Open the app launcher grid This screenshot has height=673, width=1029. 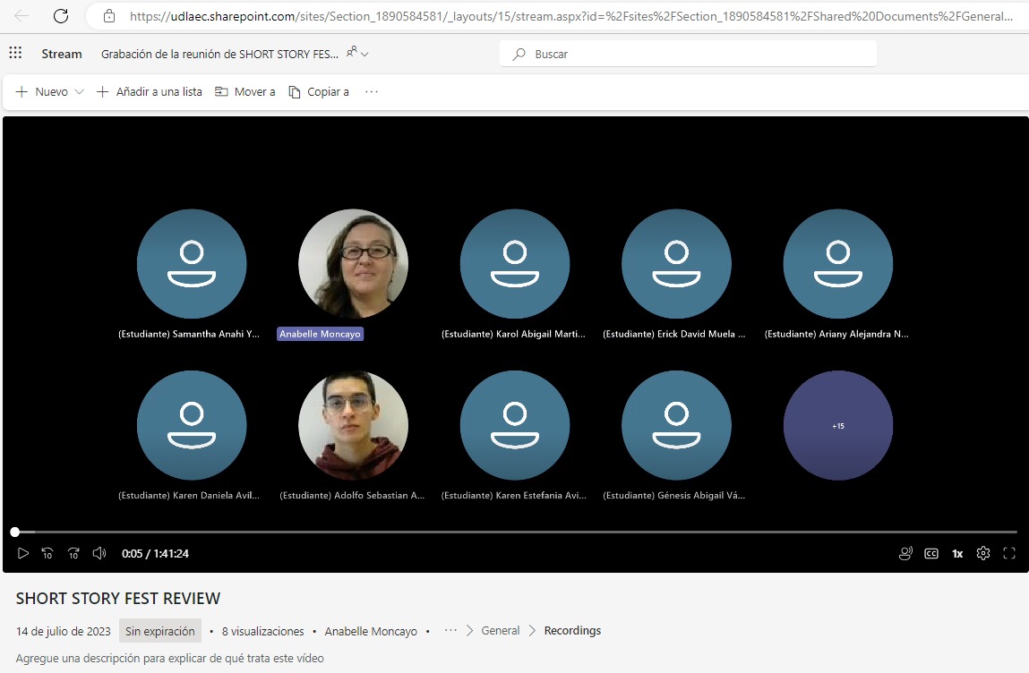pyautogui.click(x=15, y=54)
